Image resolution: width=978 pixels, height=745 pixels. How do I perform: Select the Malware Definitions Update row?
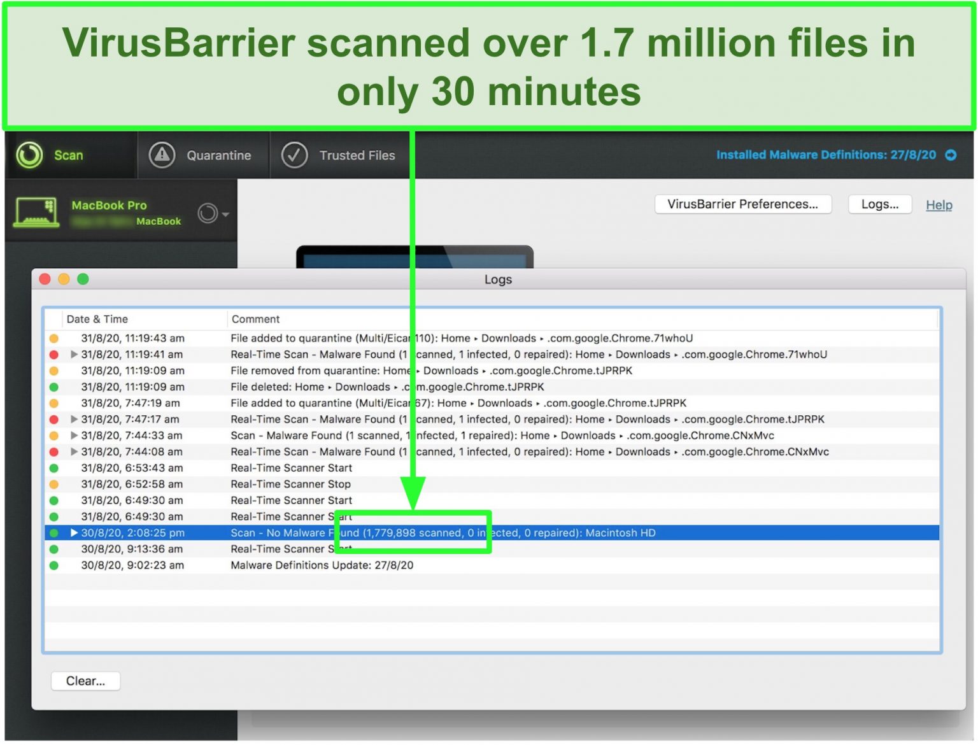coord(492,565)
